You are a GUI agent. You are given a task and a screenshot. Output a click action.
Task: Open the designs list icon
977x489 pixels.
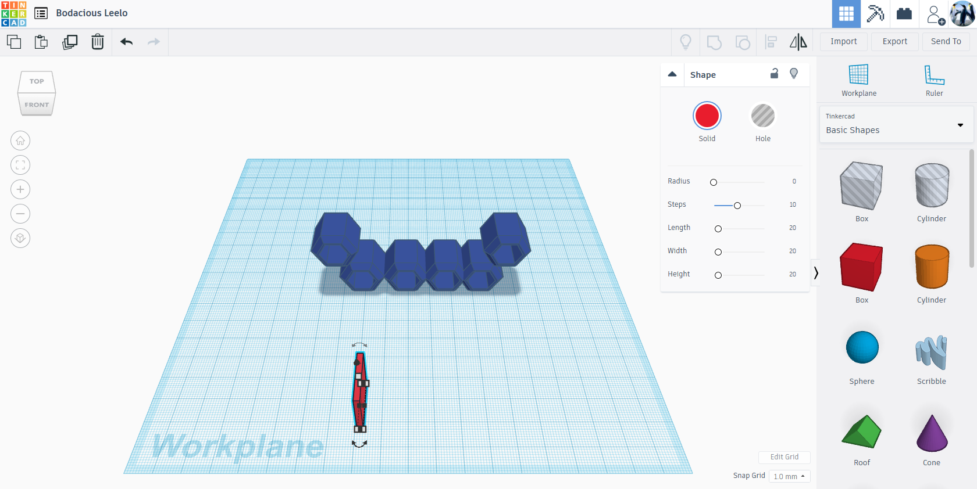coord(41,13)
